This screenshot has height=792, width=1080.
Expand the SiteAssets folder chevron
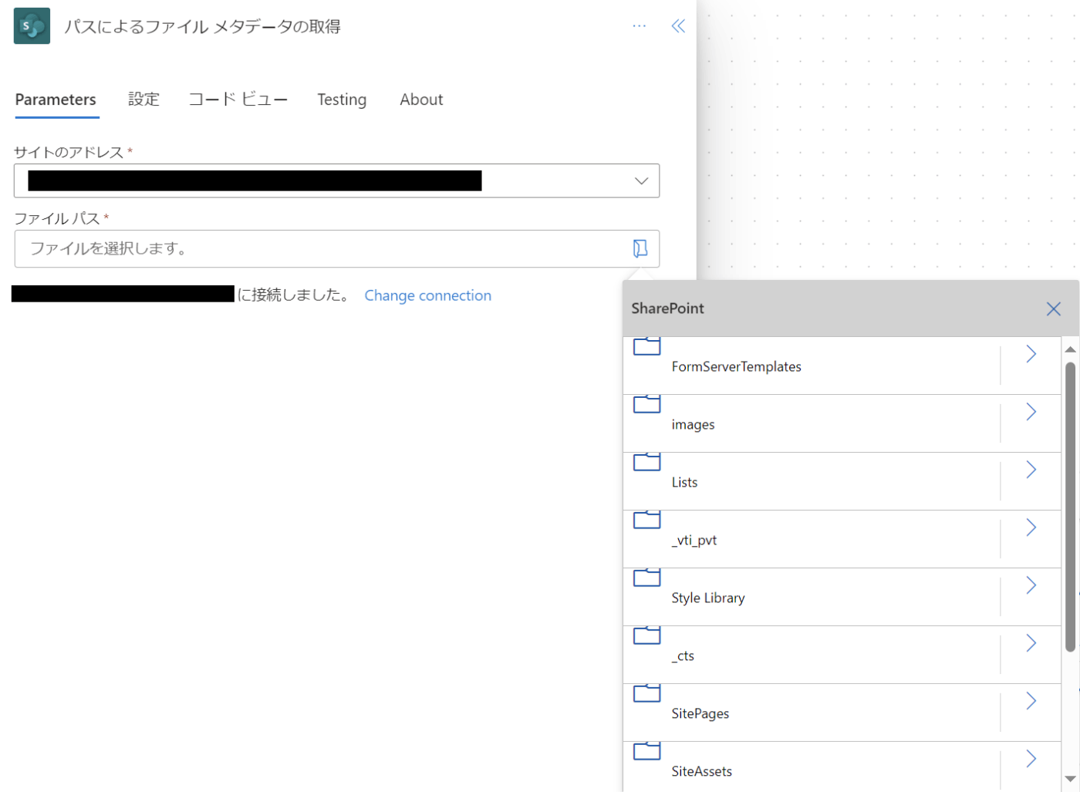[1031, 759]
